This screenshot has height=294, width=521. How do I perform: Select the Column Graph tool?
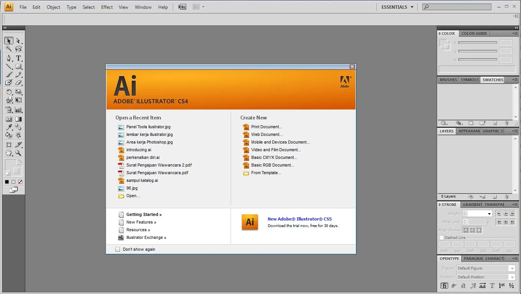[18, 109]
